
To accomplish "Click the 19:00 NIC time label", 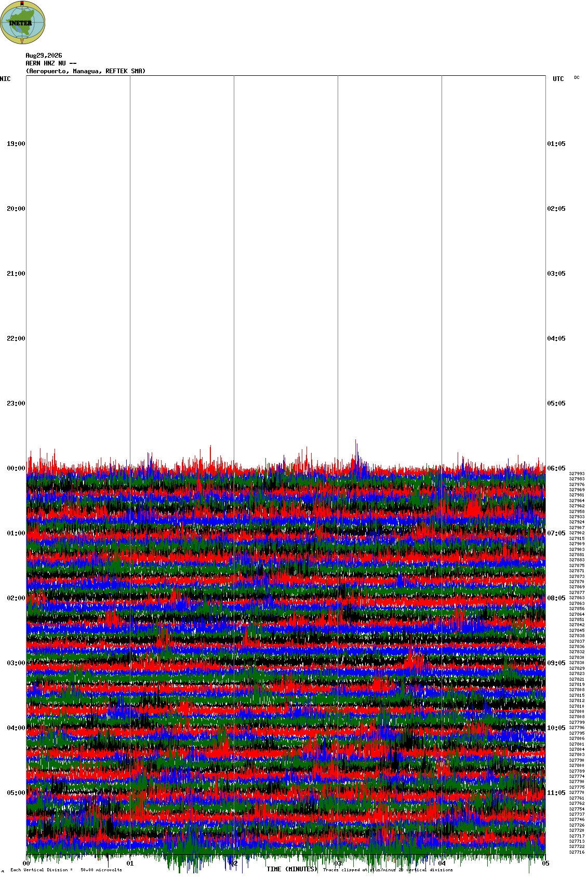I will [16, 144].
